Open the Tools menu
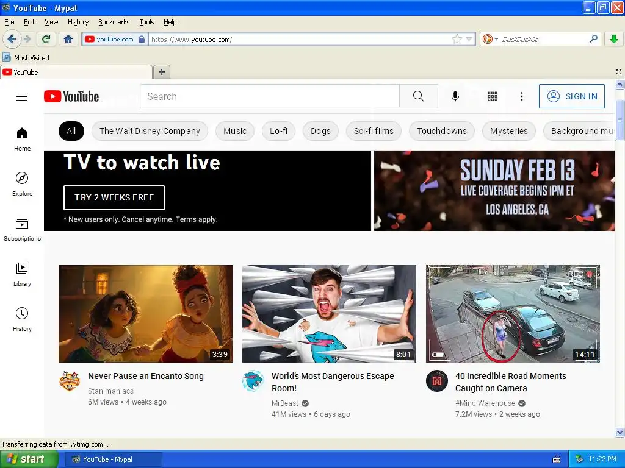Viewport: 625px width, 468px height. pos(146,22)
